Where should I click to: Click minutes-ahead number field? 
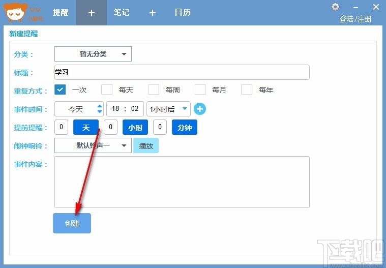click(160, 127)
